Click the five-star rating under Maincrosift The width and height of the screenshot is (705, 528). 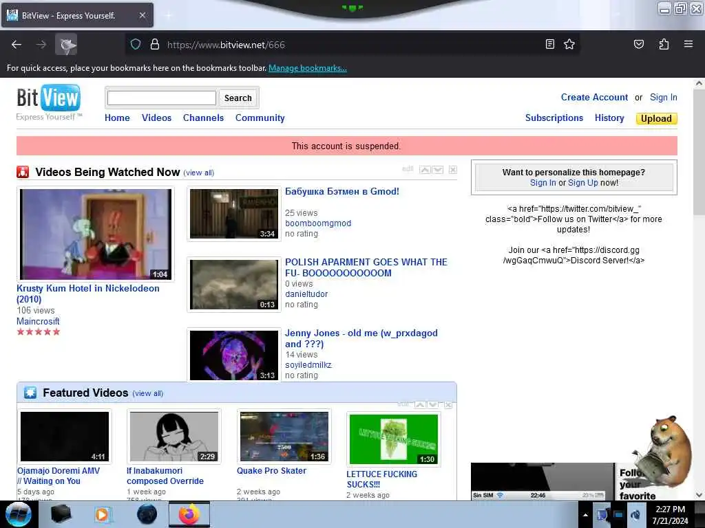[39, 332]
